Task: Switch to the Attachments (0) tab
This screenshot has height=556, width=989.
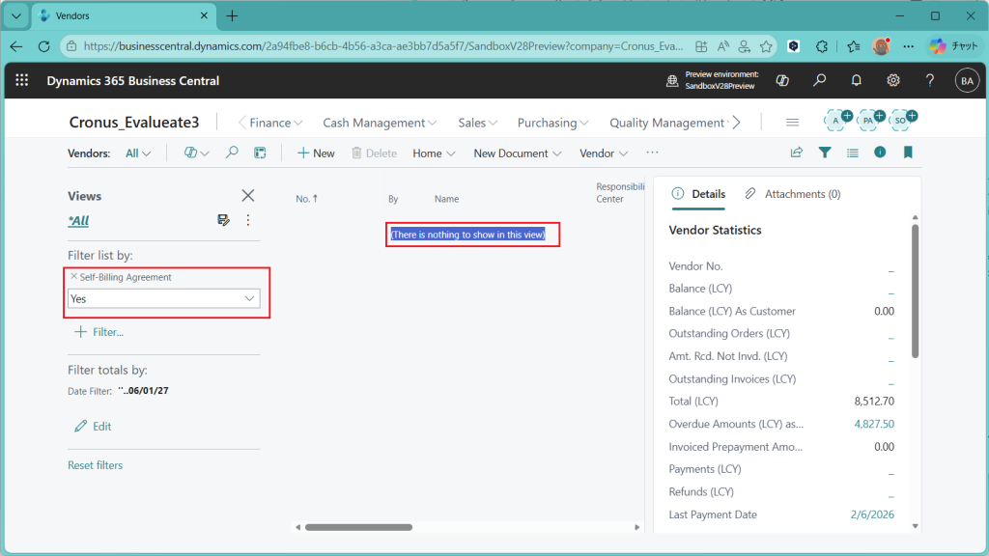Action: 792,194
